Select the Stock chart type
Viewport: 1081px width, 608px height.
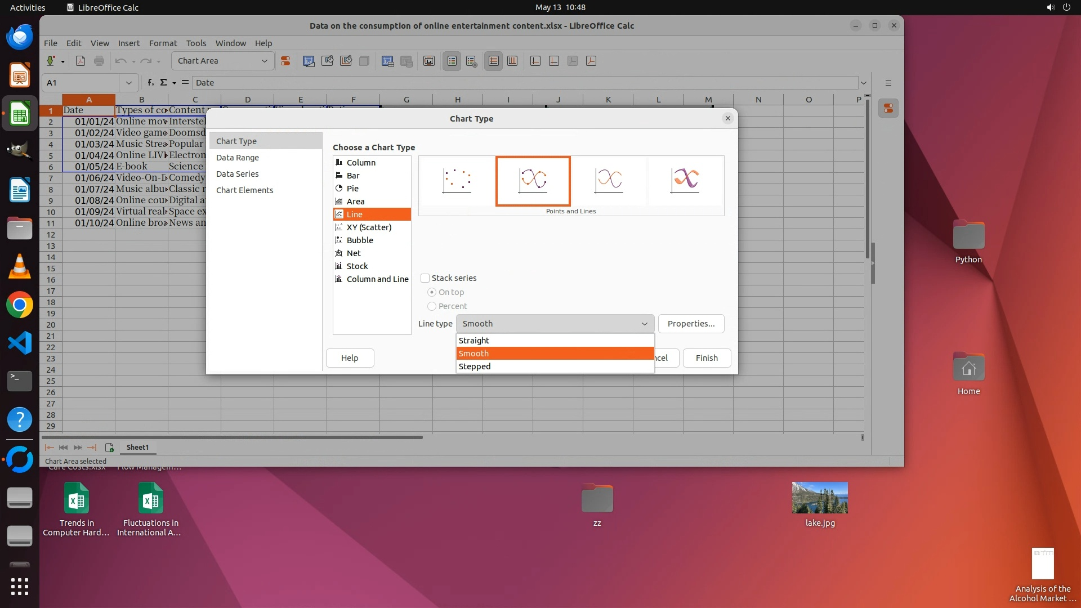pyautogui.click(x=357, y=266)
